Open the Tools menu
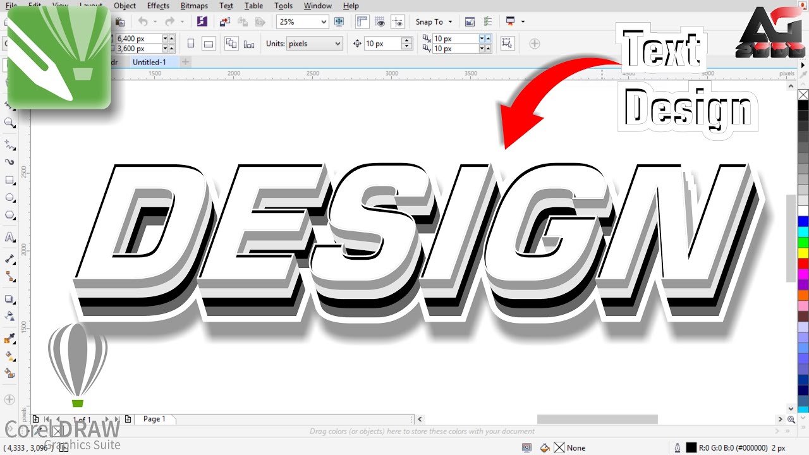Image resolution: width=809 pixels, height=455 pixels. pyautogui.click(x=283, y=6)
